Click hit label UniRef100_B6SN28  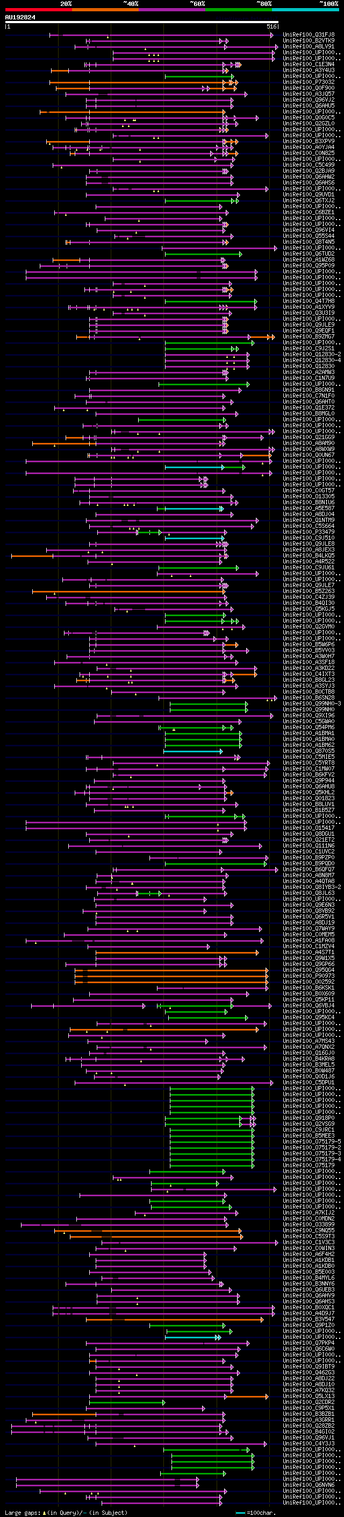point(309,697)
